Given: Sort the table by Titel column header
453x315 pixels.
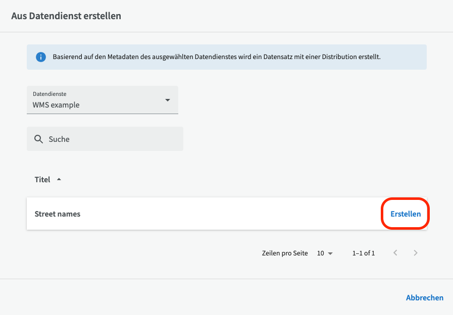Looking at the screenshot, I should click(42, 179).
